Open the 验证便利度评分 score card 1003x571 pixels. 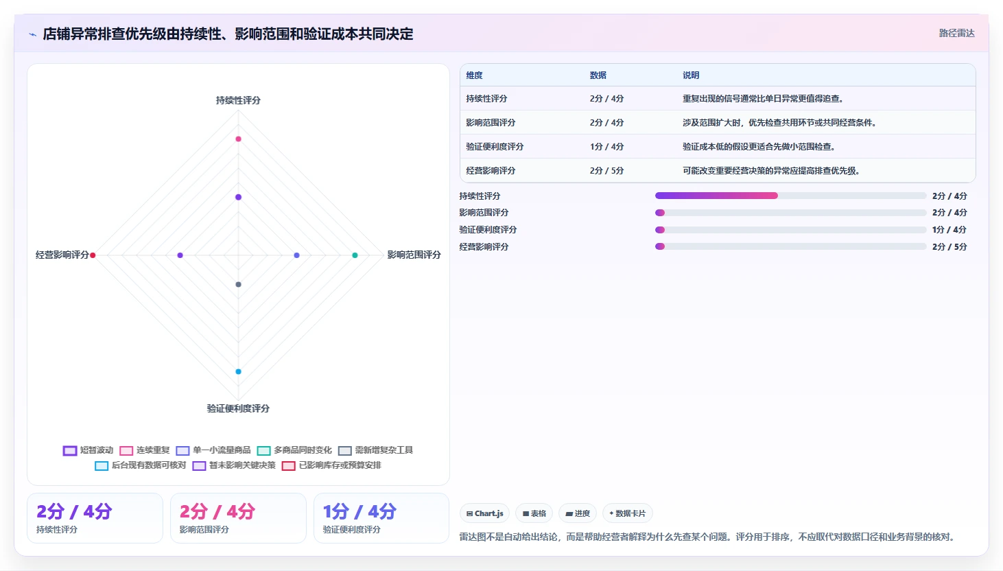coord(381,518)
